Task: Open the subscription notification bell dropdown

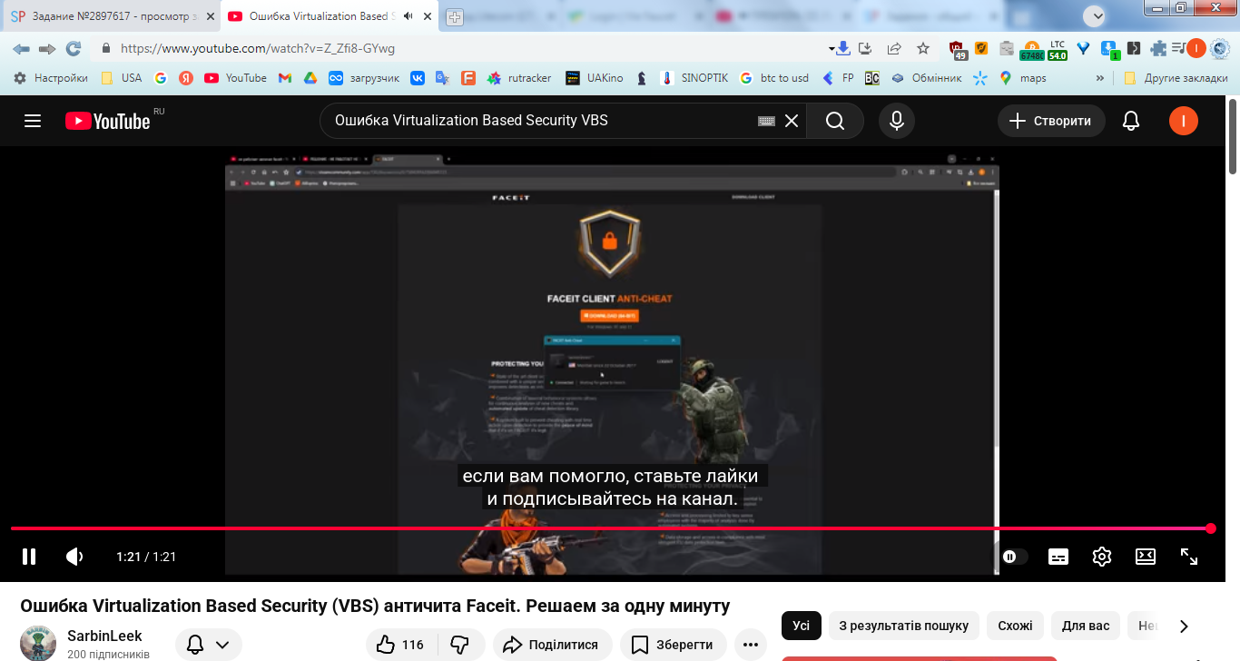Action: (x=209, y=645)
